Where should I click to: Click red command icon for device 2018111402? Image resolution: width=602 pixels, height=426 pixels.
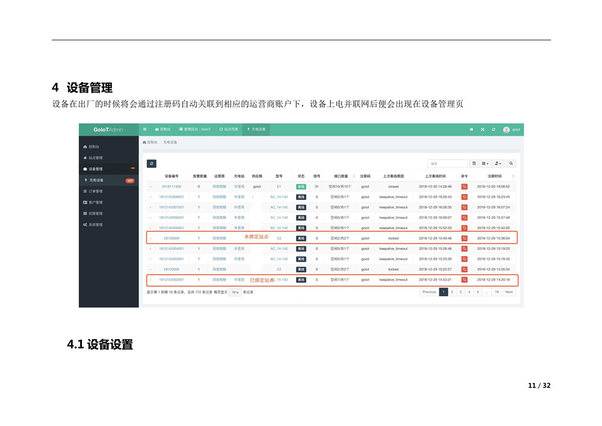(464, 187)
